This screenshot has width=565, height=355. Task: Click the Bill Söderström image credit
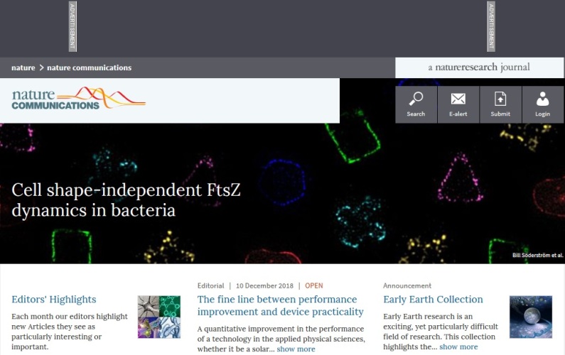pos(537,256)
